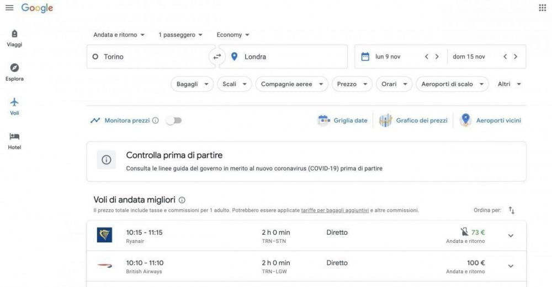552x287 pixels.
Task: Expand the British Airways flight details
Action: [x=511, y=266]
